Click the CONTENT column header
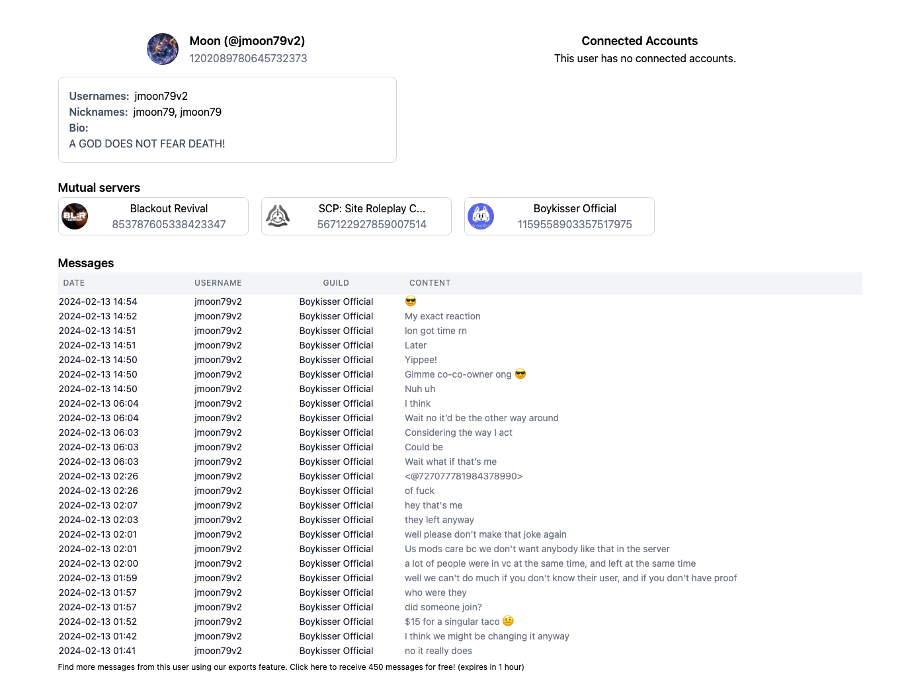The width and height of the screenshot is (910, 695). click(x=430, y=283)
